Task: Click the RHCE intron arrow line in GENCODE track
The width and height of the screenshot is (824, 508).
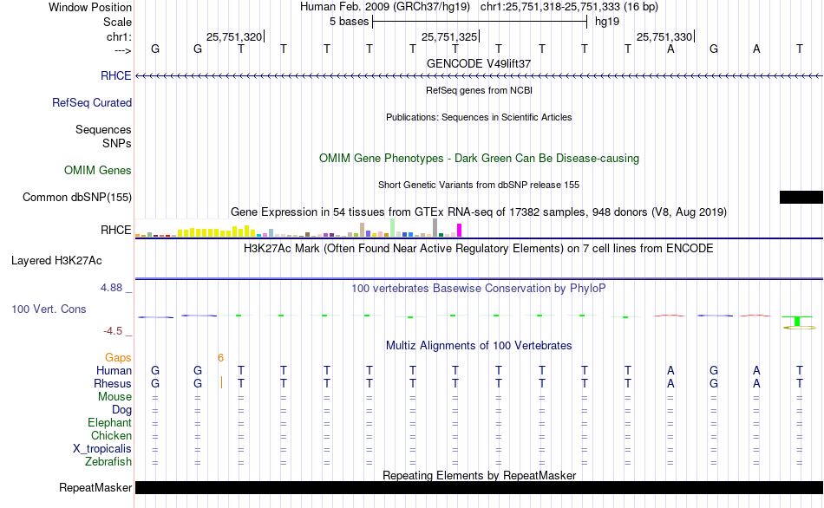Action: coord(479,76)
